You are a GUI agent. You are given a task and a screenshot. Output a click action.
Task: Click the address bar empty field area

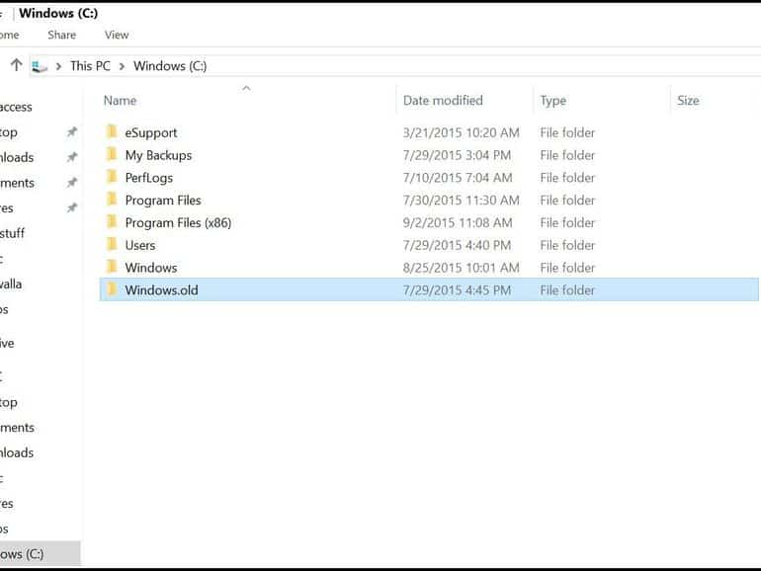(x=483, y=66)
